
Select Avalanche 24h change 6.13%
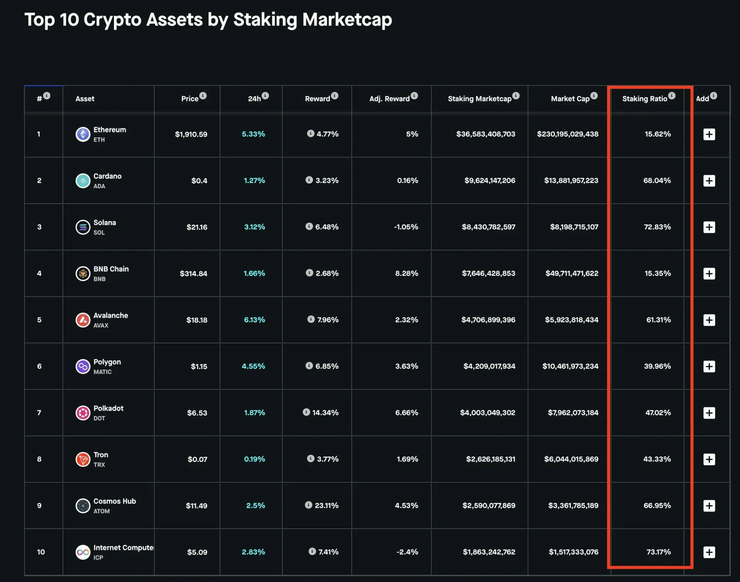254,320
